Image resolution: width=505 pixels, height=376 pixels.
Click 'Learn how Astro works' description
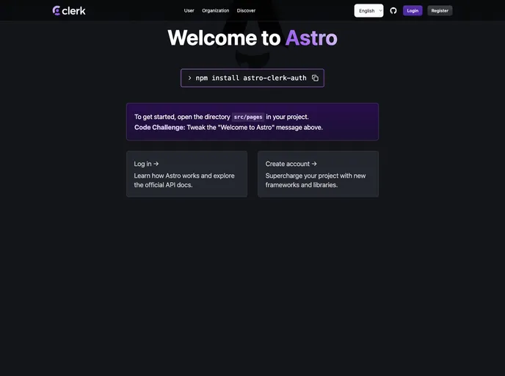coord(184,180)
